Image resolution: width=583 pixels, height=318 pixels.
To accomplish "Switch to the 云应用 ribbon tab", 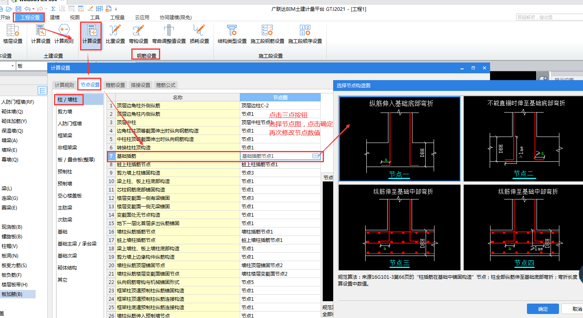I will (142, 17).
